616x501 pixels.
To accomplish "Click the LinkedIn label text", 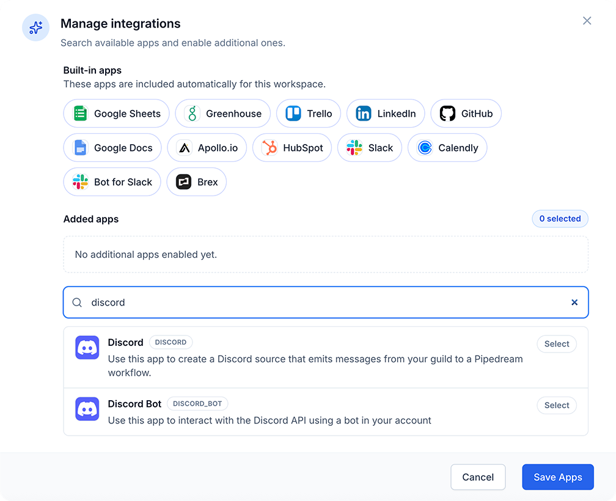I will point(397,114).
